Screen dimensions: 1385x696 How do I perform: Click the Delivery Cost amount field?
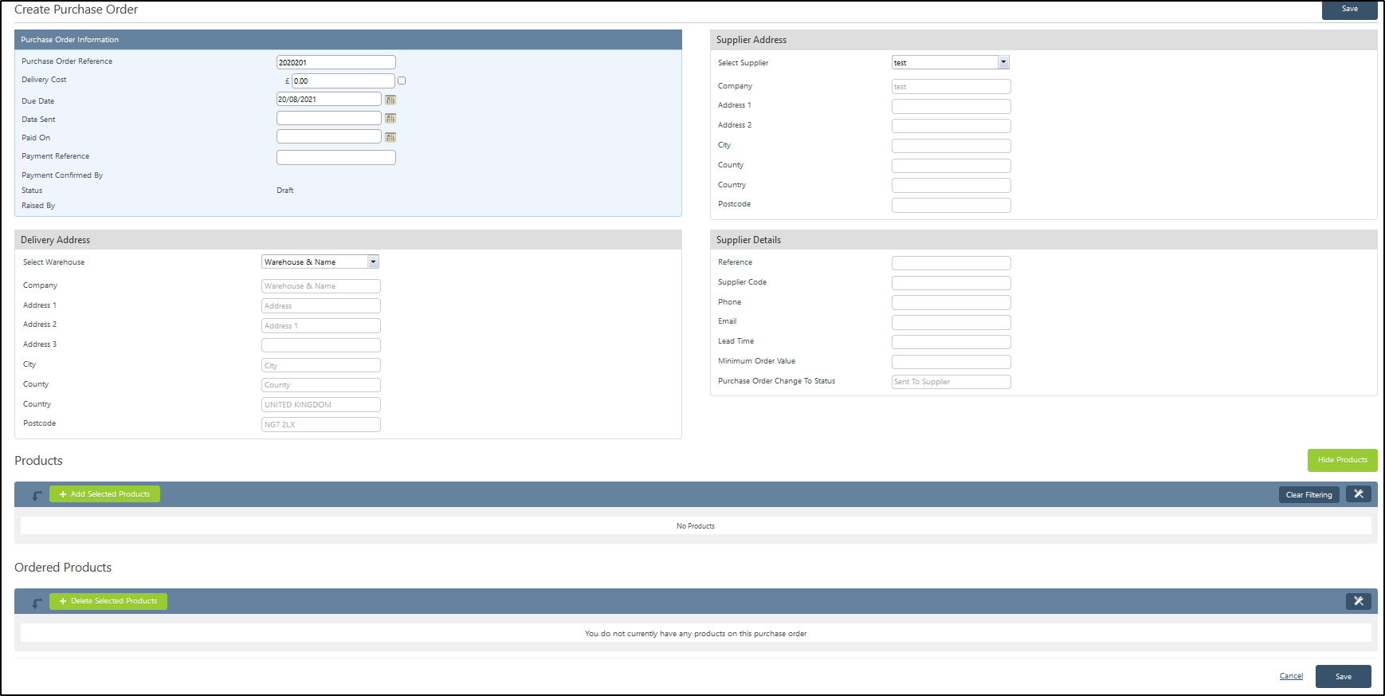343,81
